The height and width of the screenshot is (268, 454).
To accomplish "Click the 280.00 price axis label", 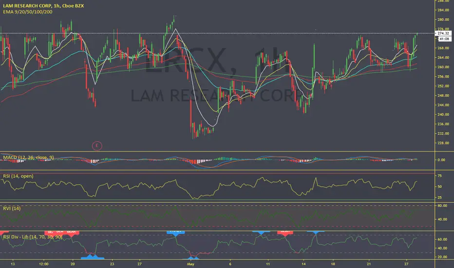I will coord(443,19).
